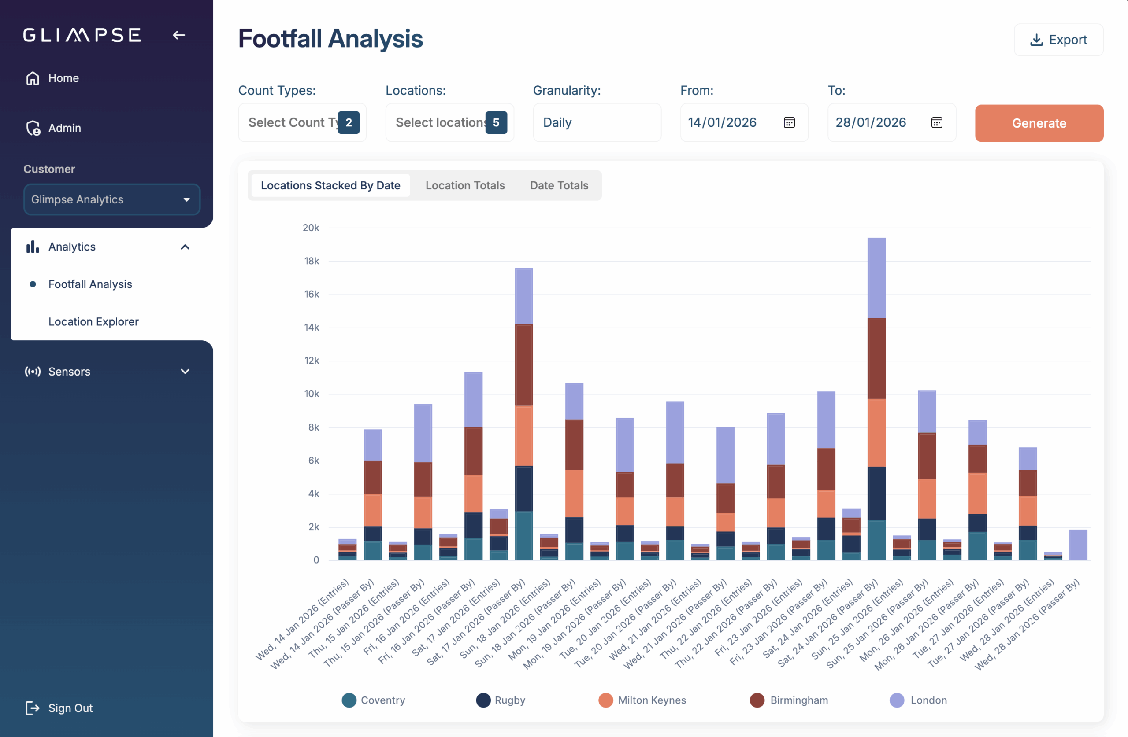1128x737 pixels.
Task: Expand the Sensors section chevron
Action: pos(186,371)
